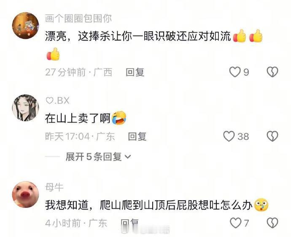Image resolution: width=291 pixels, height=237 pixels.
Task: Reply to the 在山上卖了啊 comment
Action: click(137, 136)
